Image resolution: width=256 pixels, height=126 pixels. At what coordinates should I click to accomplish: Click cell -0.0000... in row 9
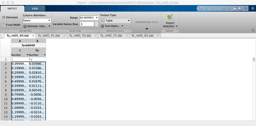(37, 95)
